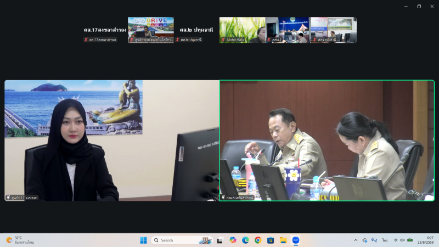This screenshot has height=247, width=439.
Task: Open File Explorer from the taskbar
Action: (x=283, y=240)
